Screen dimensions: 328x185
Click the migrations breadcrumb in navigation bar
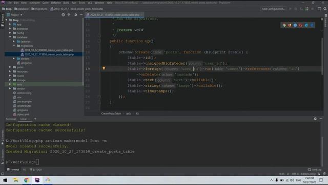[39, 9]
